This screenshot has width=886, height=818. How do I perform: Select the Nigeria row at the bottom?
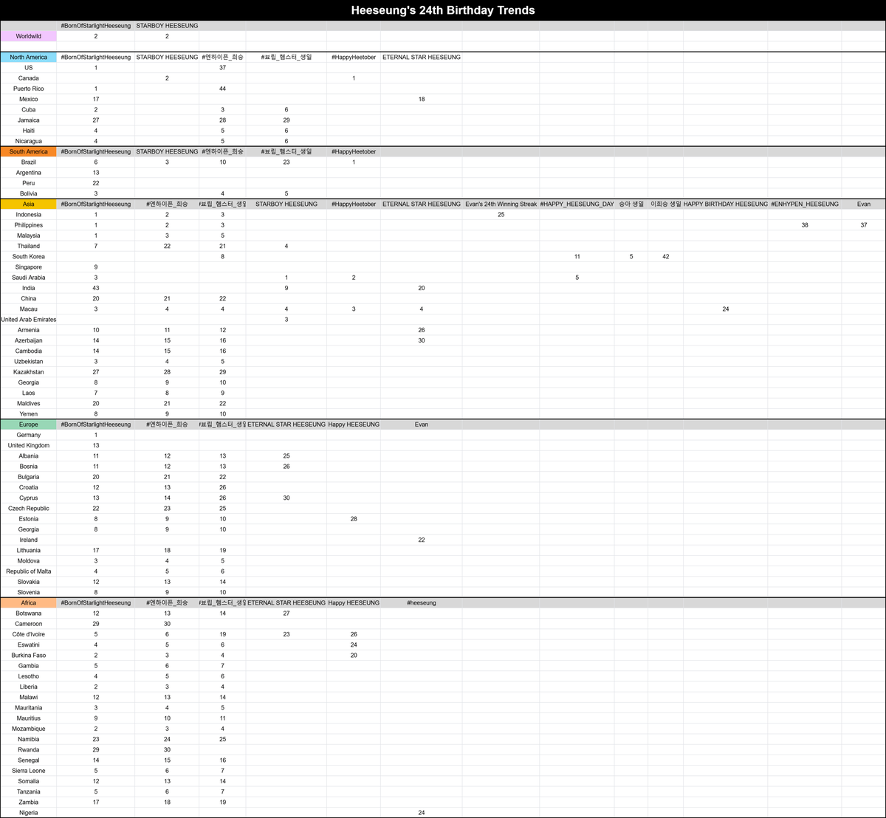click(29, 812)
